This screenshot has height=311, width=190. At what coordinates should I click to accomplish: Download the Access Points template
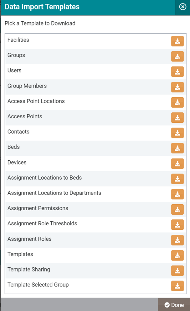[x=177, y=118]
